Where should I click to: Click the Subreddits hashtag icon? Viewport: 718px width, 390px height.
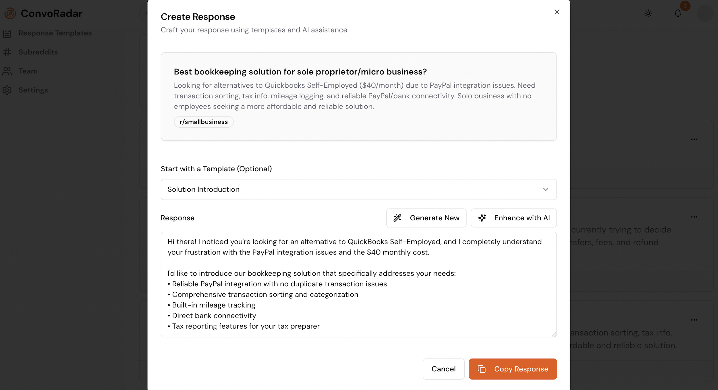click(x=7, y=52)
